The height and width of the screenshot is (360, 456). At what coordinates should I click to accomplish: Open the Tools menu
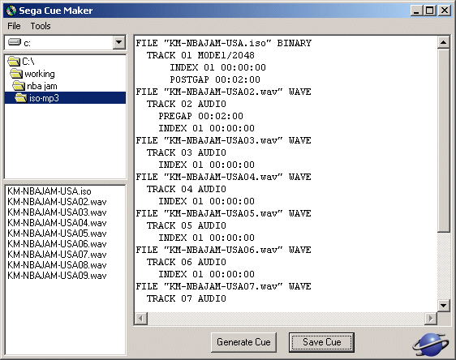(41, 26)
